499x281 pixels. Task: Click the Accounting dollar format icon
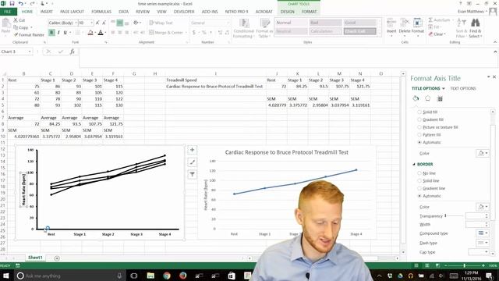pos(194,33)
